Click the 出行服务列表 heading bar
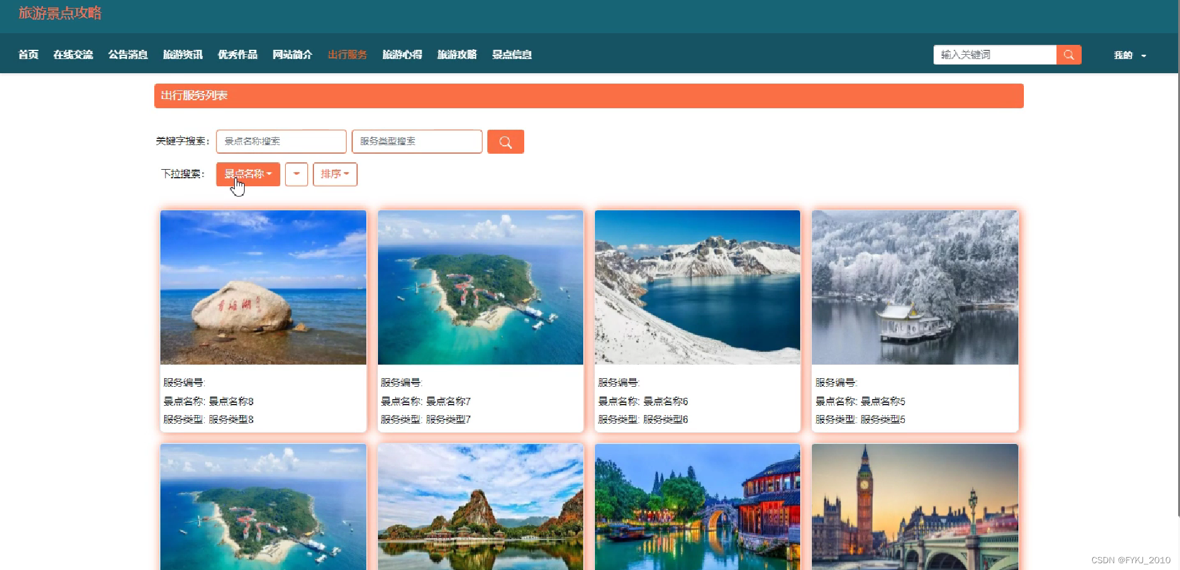 click(589, 96)
